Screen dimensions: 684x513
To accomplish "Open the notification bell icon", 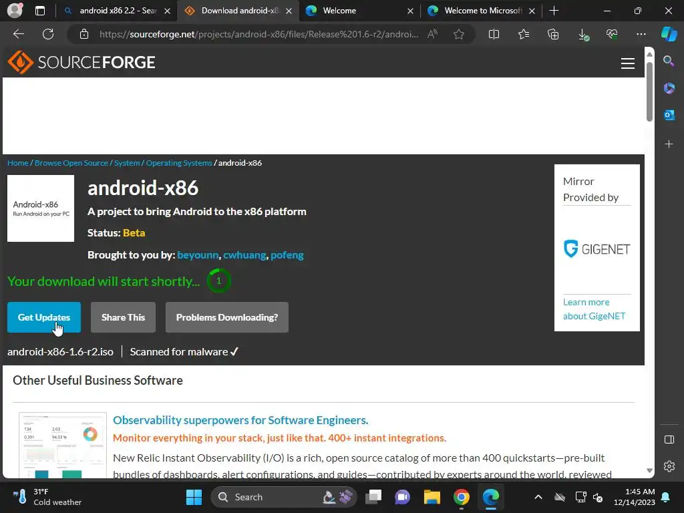I will (x=666, y=497).
